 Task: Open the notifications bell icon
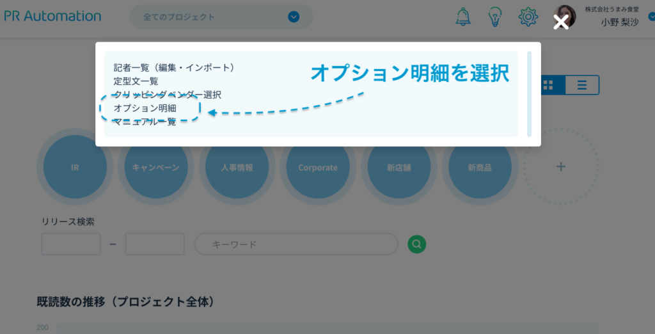click(462, 17)
